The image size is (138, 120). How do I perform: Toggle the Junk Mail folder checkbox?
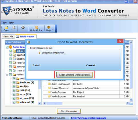click(x=11, y=67)
